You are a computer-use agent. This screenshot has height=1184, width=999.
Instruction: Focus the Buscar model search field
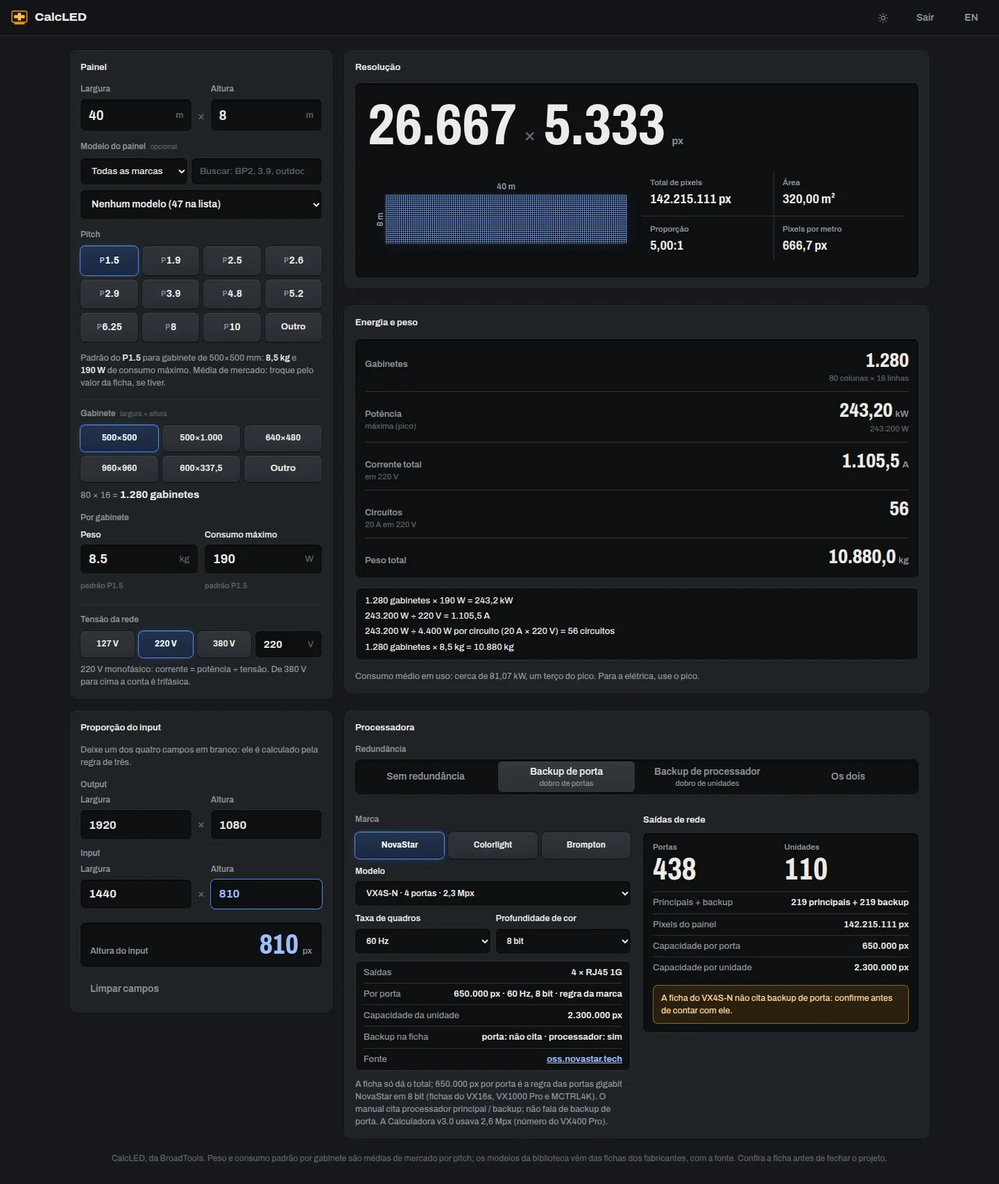coord(257,171)
